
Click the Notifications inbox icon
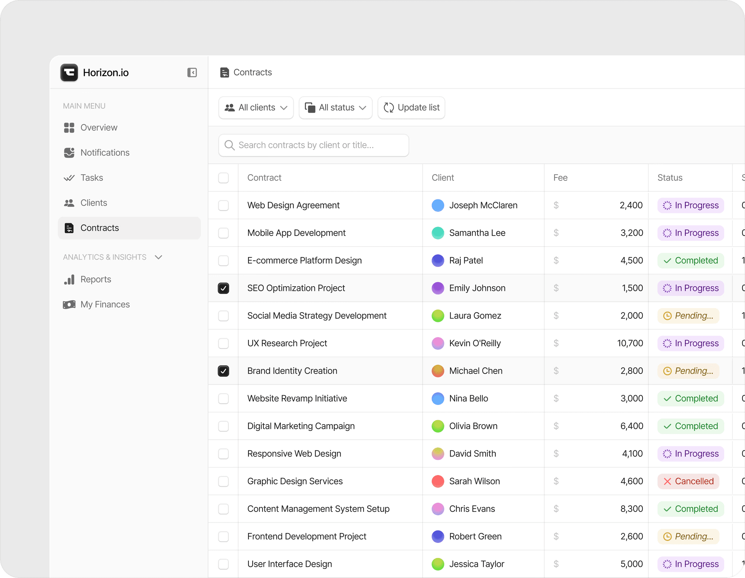(x=69, y=153)
